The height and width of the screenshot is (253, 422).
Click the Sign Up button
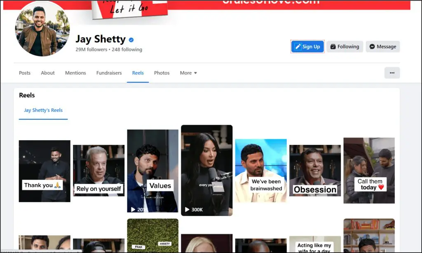coord(307,46)
